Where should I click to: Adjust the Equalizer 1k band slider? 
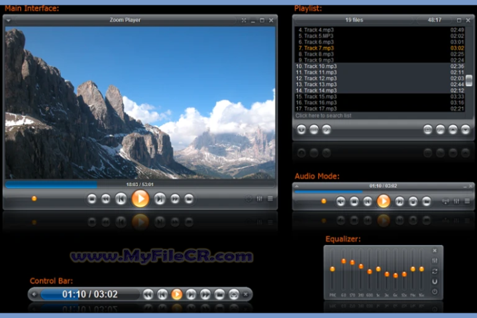378,269
